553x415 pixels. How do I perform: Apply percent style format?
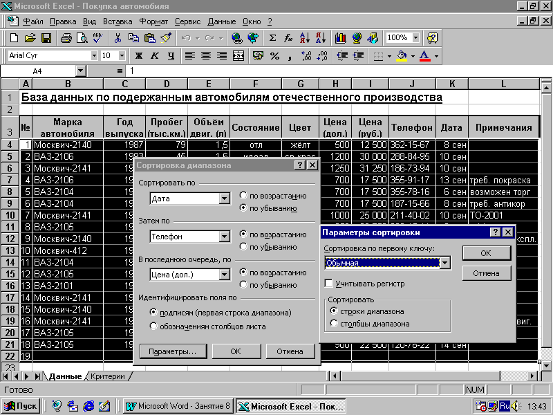274,56
